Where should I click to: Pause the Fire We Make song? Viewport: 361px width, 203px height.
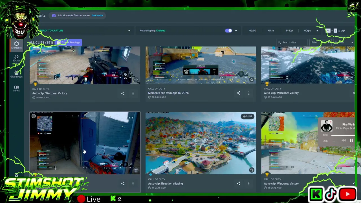pyautogui.click(x=351, y=140)
